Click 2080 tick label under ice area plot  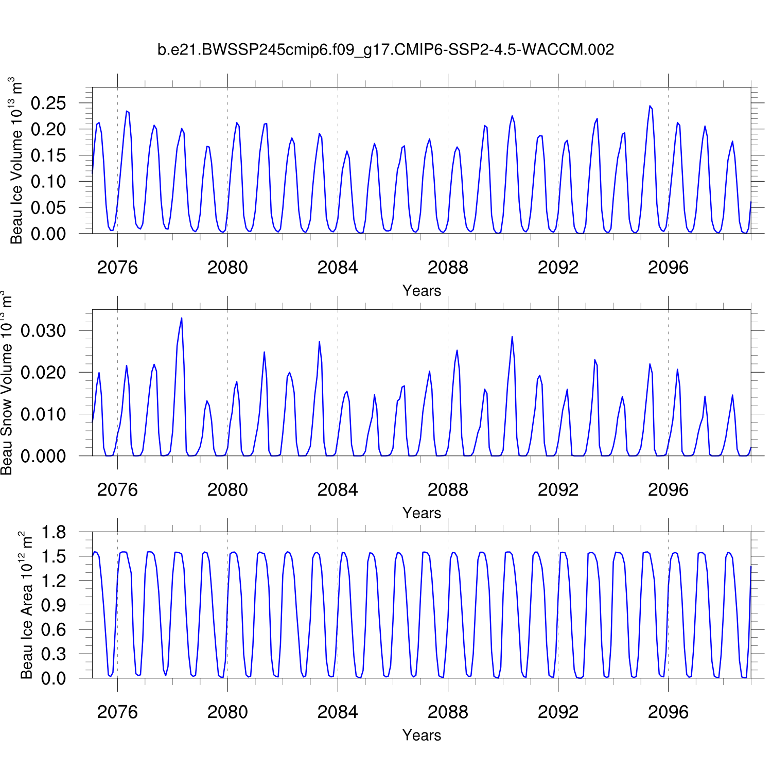pyautogui.click(x=227, y=712)
